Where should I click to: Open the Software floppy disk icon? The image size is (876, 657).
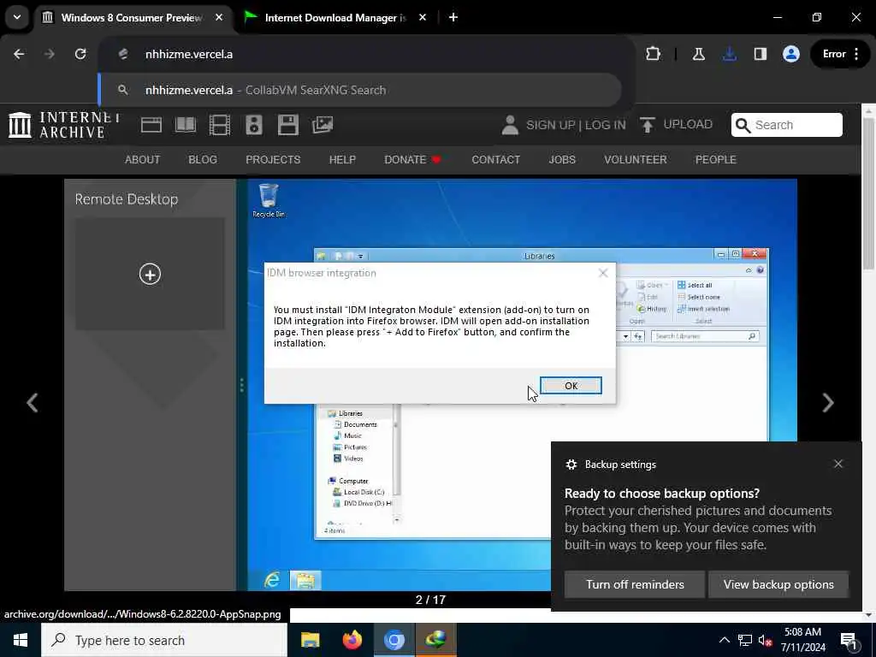point(288,125)
